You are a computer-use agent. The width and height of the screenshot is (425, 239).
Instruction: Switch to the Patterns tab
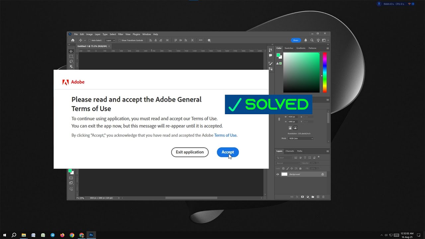click(312, 48)
